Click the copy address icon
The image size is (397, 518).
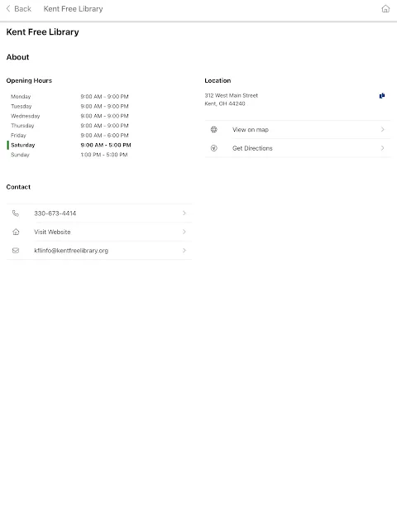tap(382, 96)
